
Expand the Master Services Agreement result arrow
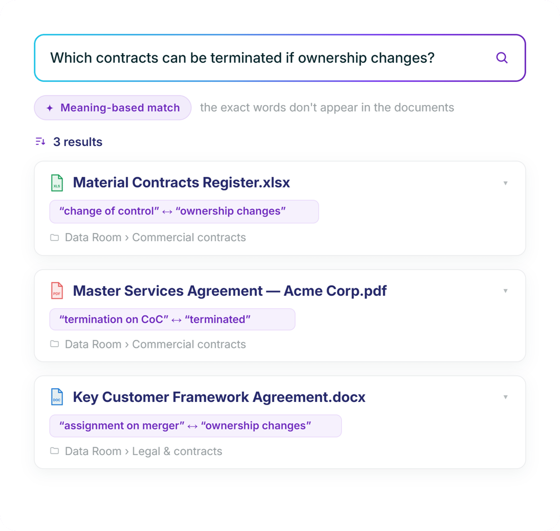[x=505, y=290]
